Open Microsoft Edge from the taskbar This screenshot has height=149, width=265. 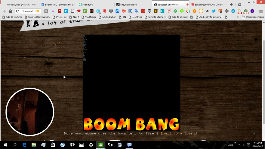pyautogui.click(x=25, y=145)
